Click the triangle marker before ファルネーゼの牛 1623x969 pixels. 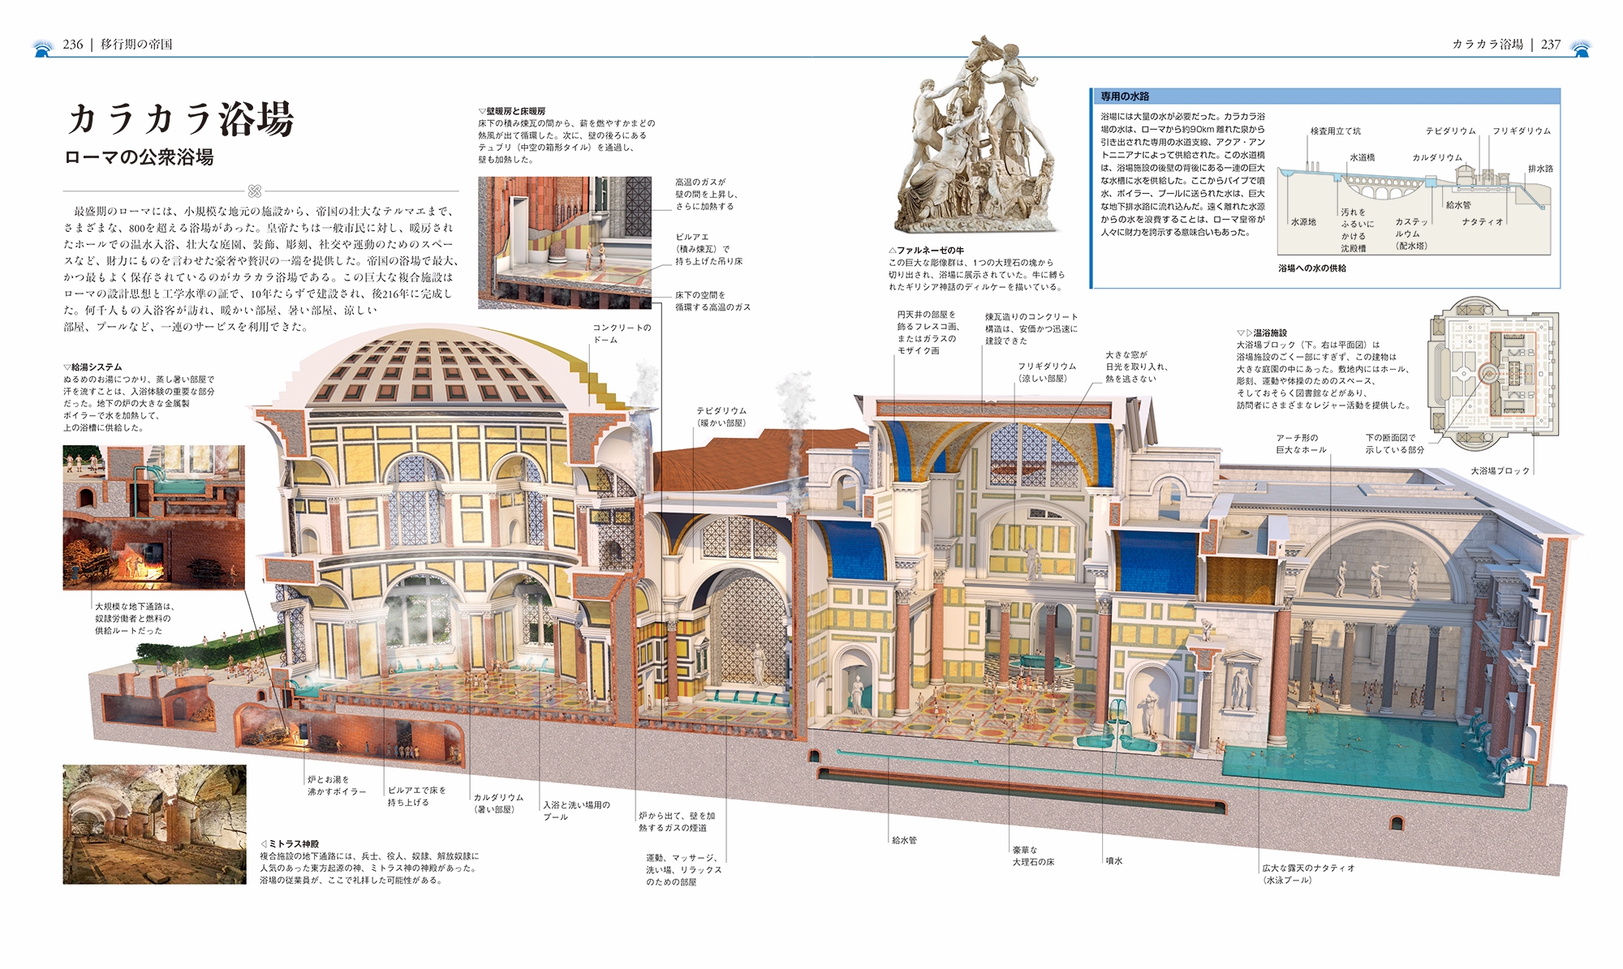point(892,251)
